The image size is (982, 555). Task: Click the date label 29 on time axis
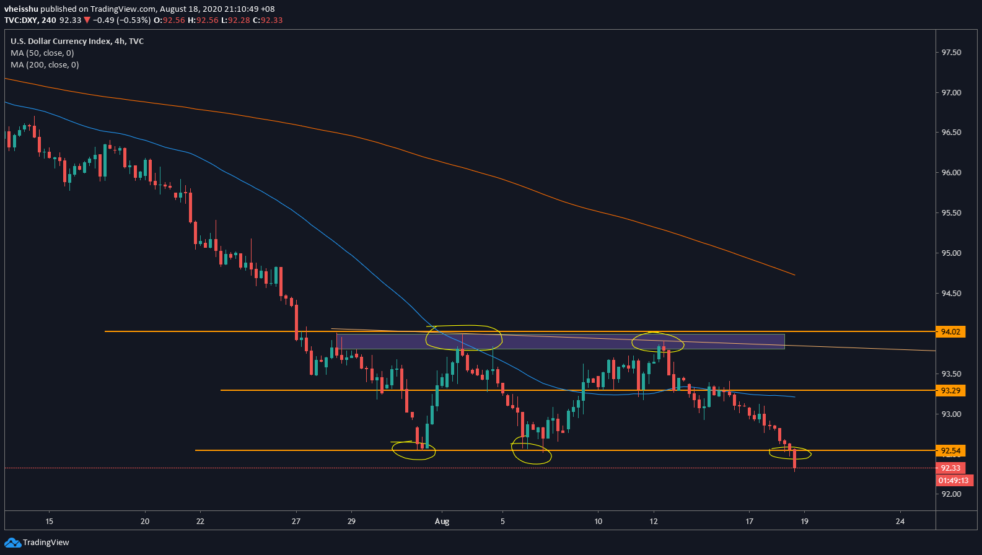(x=351, y=522)
